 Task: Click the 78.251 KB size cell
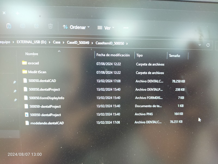pyautogui.click(x=176, y=122)
